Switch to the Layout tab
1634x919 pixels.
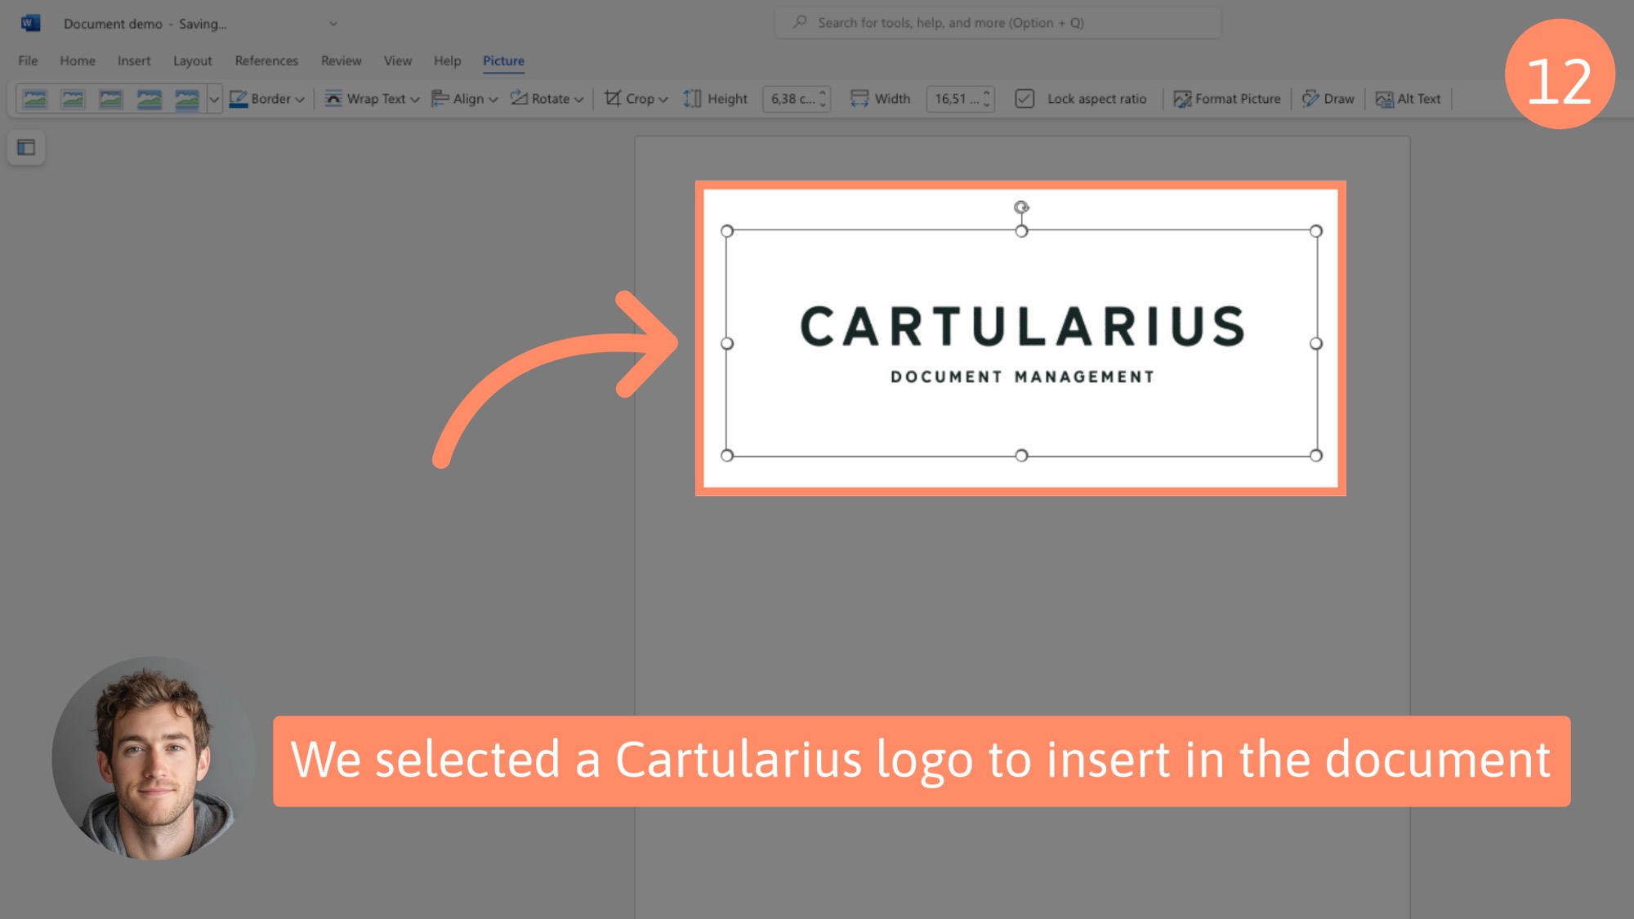pos(192,60)
